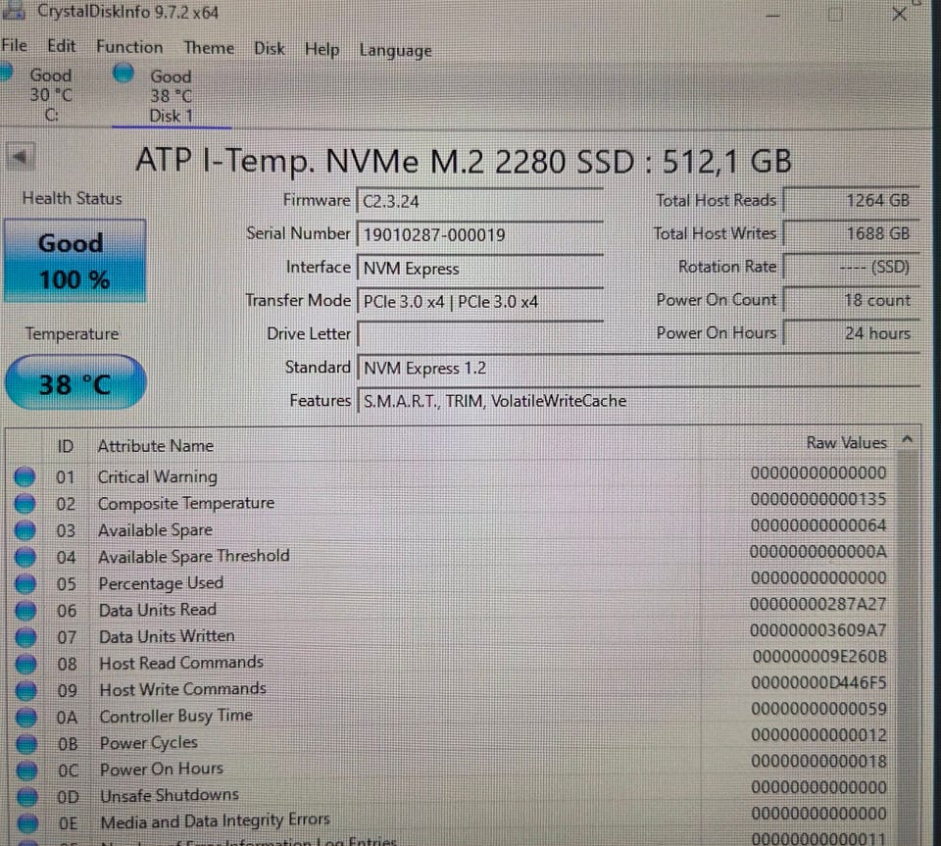Click the Features field
Screen dimensions: 941x846
tap(638, 401)
